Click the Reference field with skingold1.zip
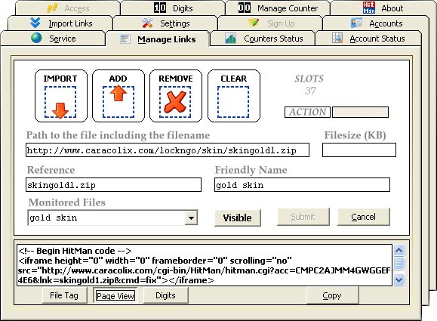 tap(113, 185)
